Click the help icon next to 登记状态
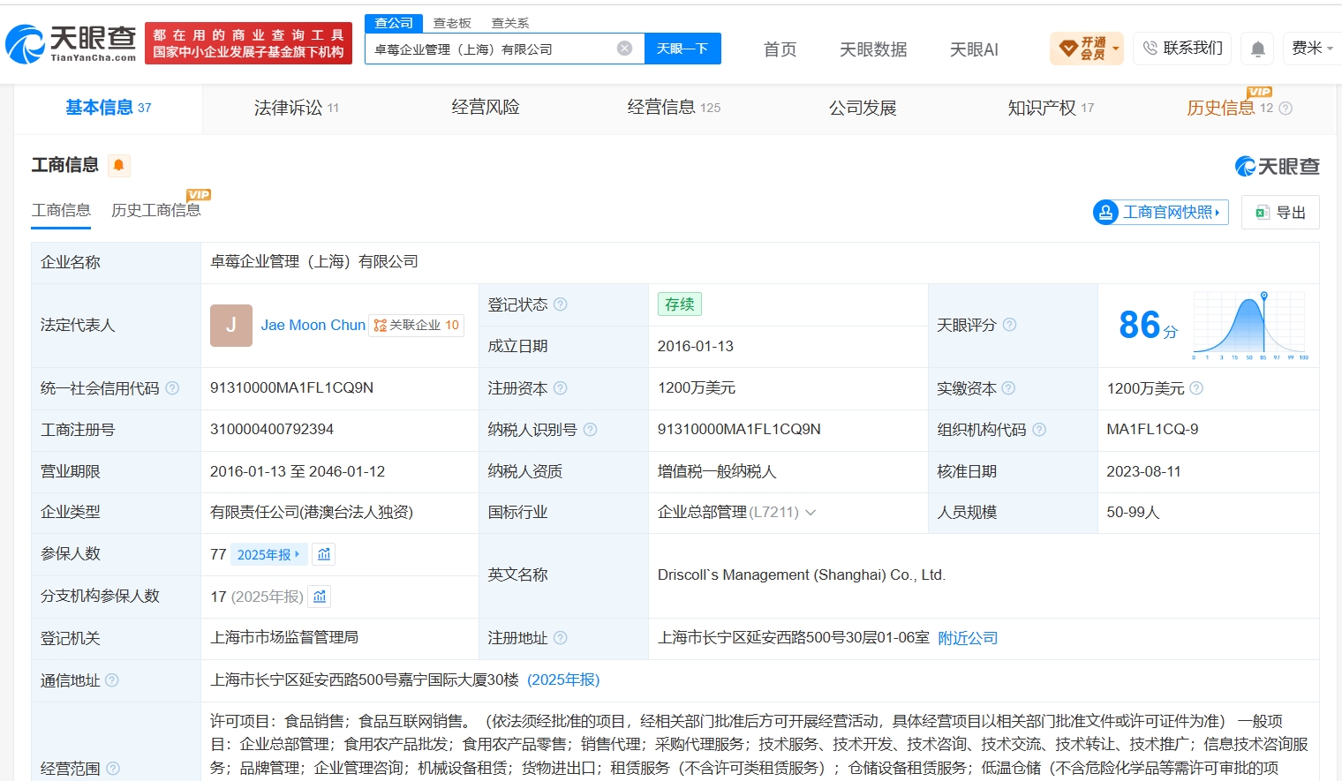 tap(560, 304)
